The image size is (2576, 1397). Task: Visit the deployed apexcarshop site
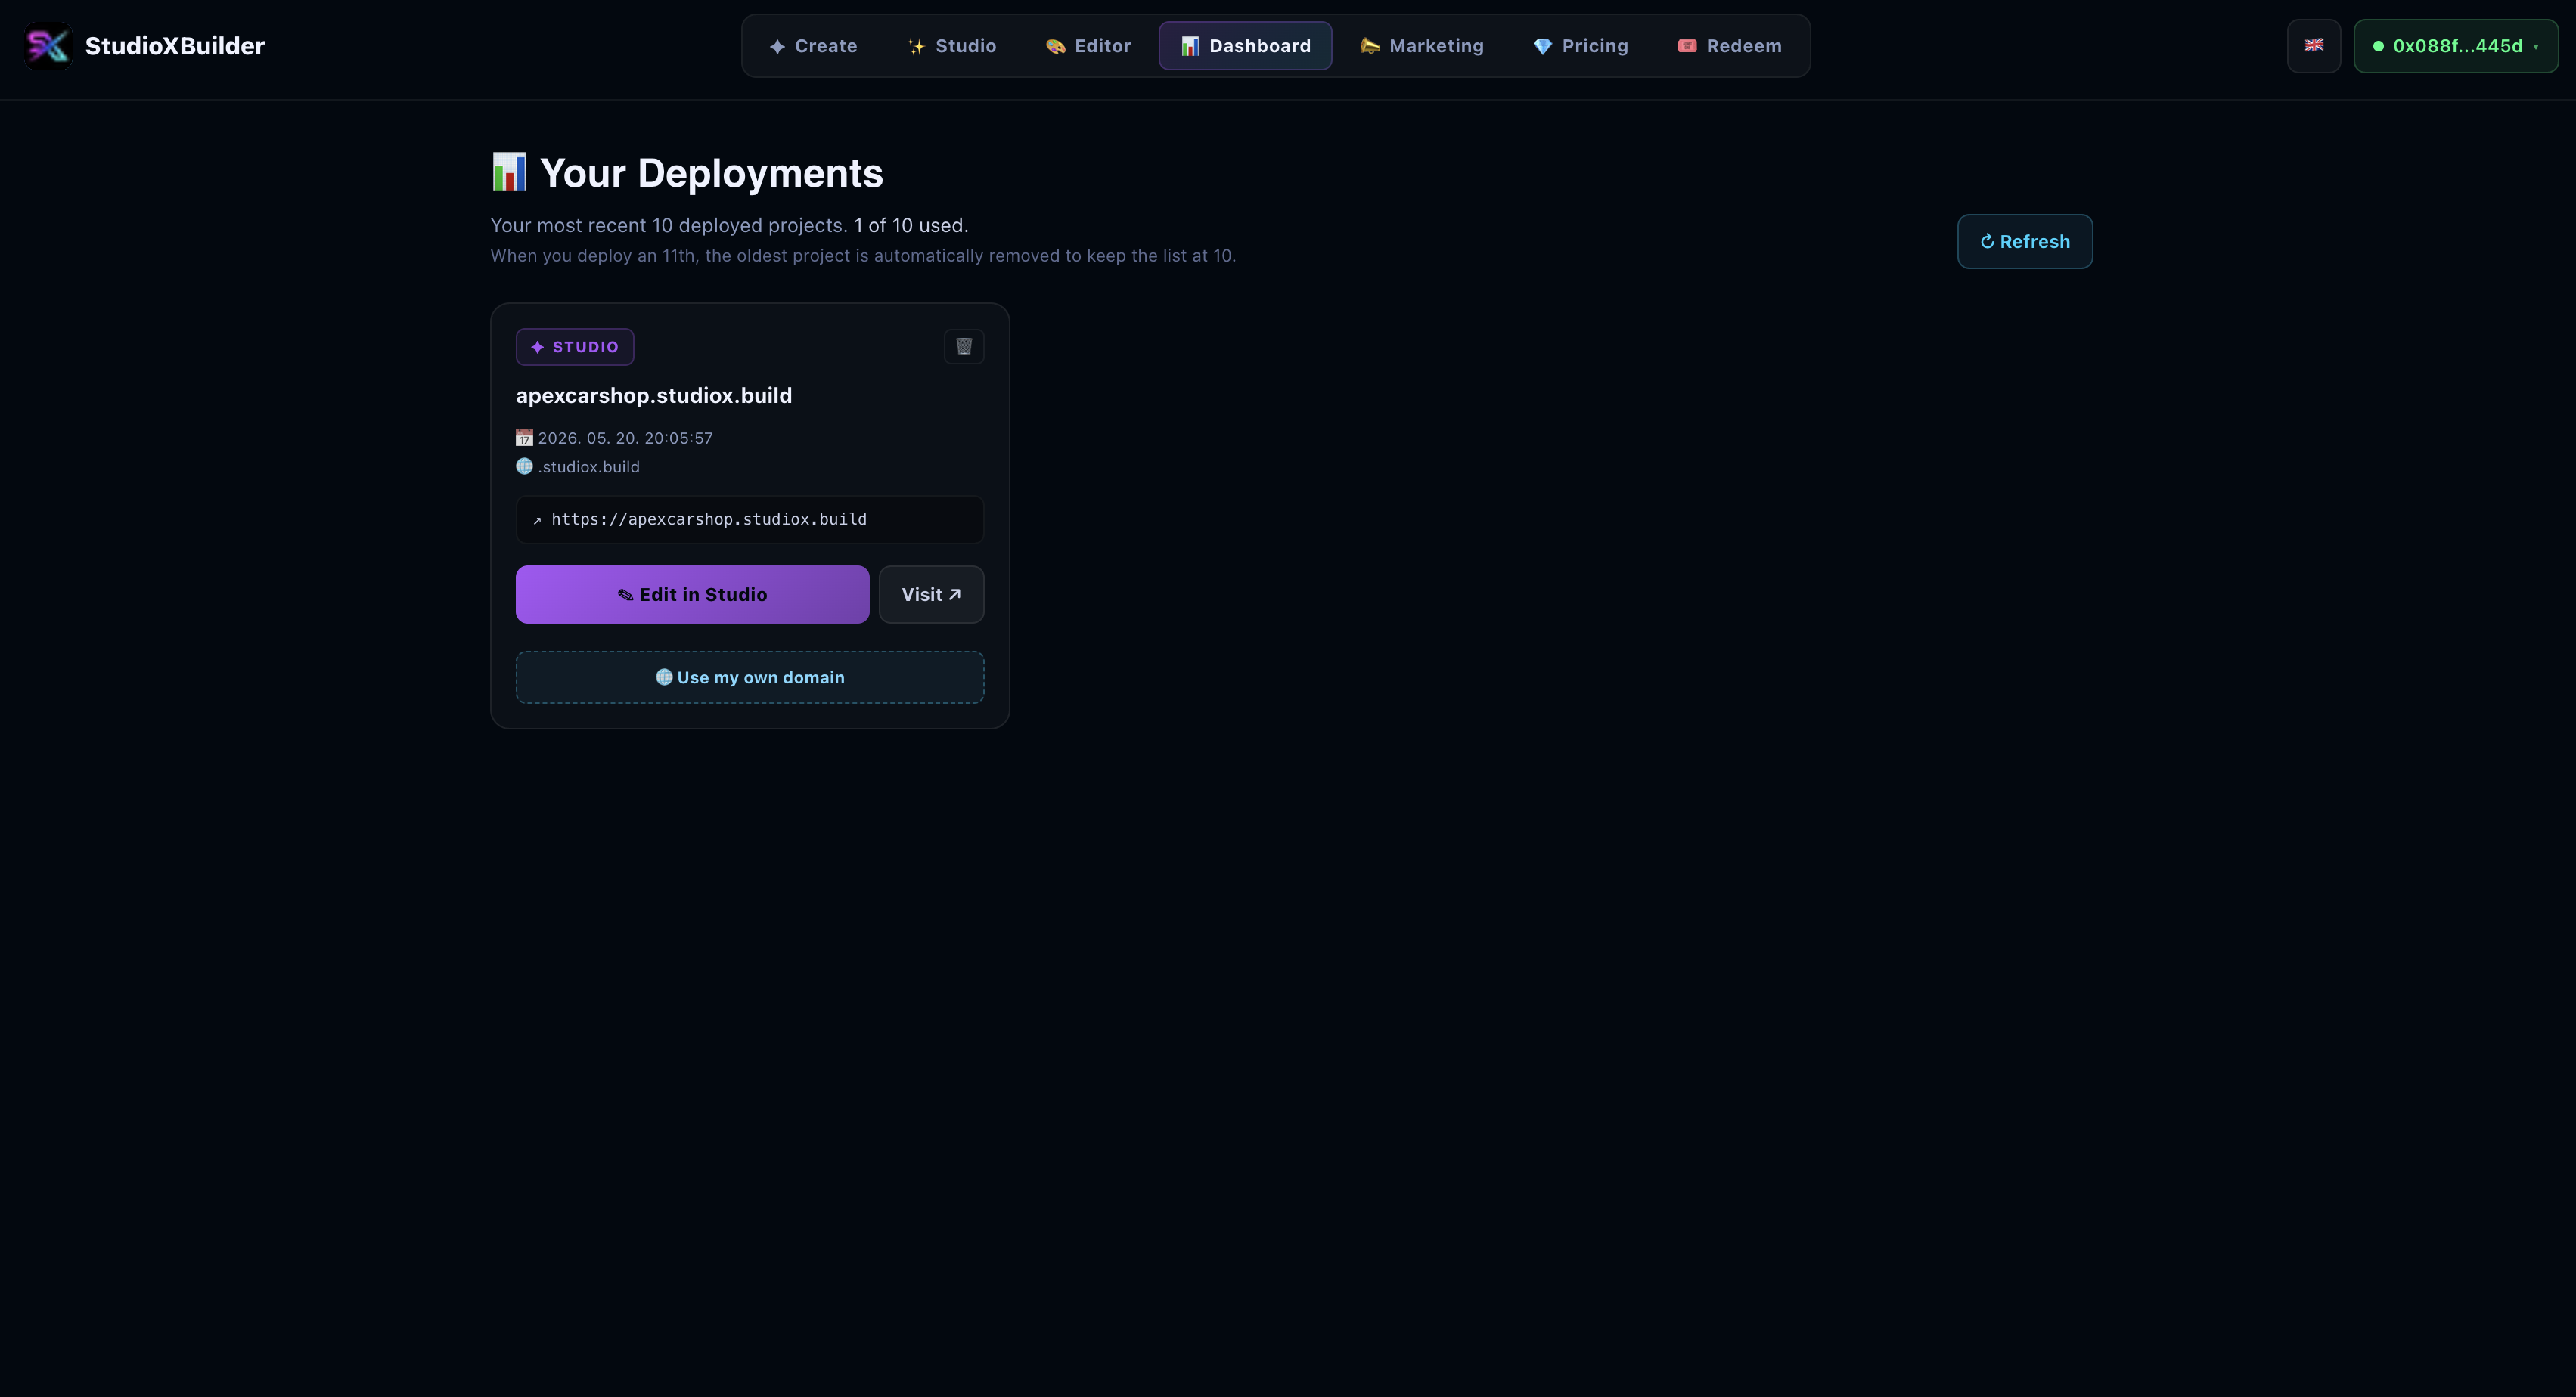click(932, 595)
